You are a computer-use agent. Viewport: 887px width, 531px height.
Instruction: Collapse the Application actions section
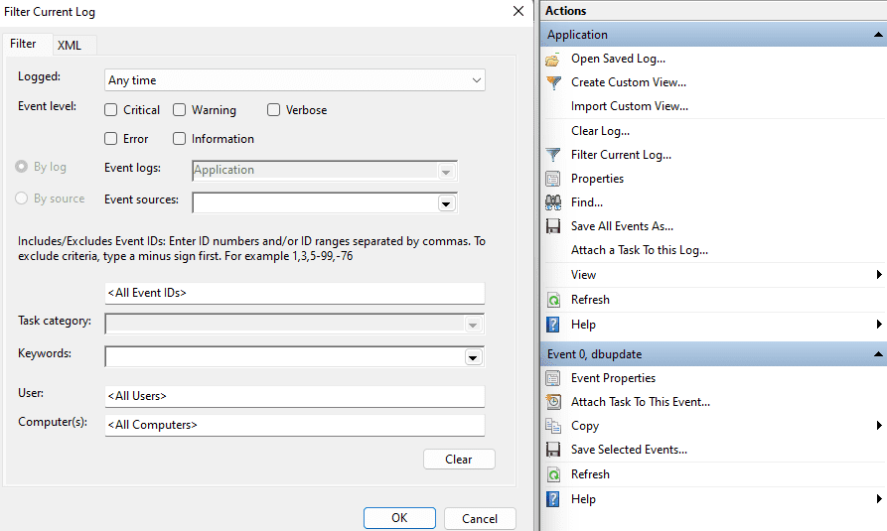pyautogui.click(x=878, y=35)
